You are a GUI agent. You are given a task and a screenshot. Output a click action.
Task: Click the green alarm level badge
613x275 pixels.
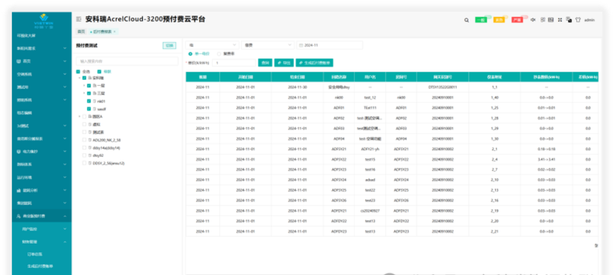click(481, 20)
